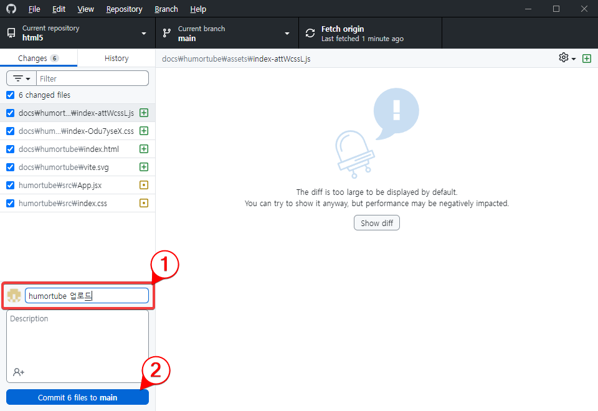The width and height of the screenshot is (598, 411).
Task: Click the GitHub logo icon in title bar
Action: coord(11,9)
